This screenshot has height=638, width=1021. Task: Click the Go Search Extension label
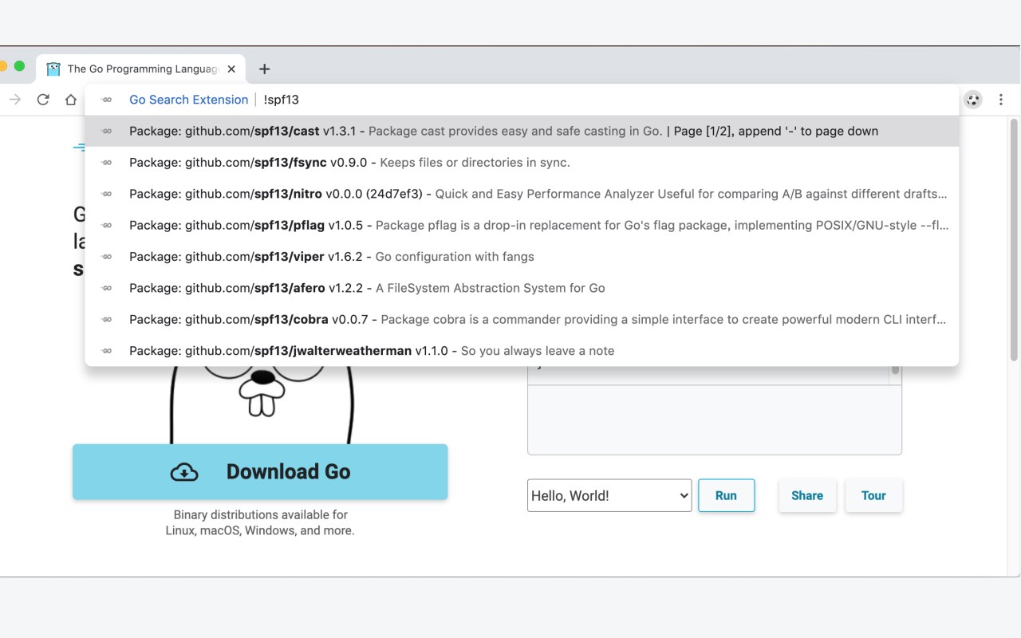pyautogui.click(x=189, y=100)
